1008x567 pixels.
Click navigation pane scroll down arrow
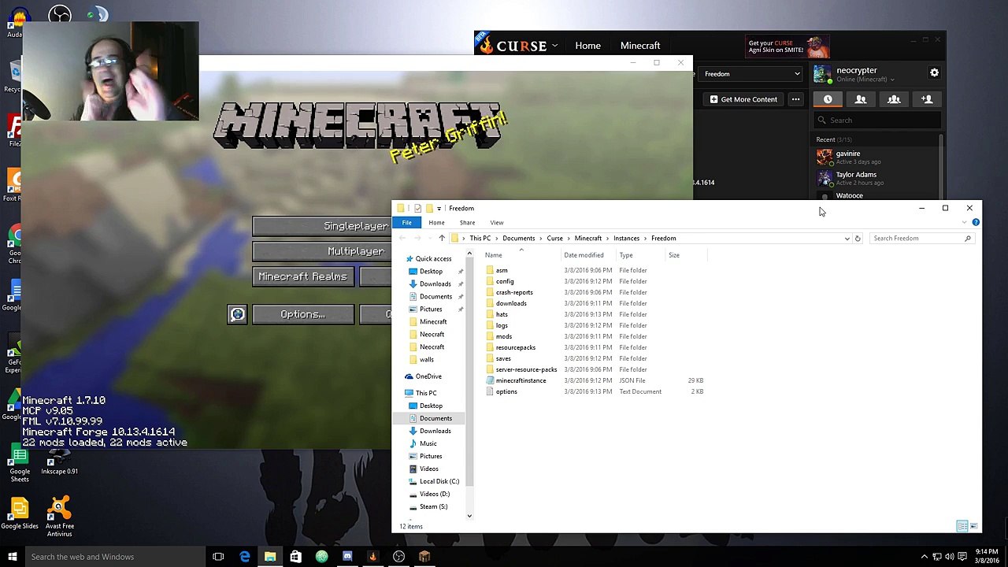[x=469, y=516]
